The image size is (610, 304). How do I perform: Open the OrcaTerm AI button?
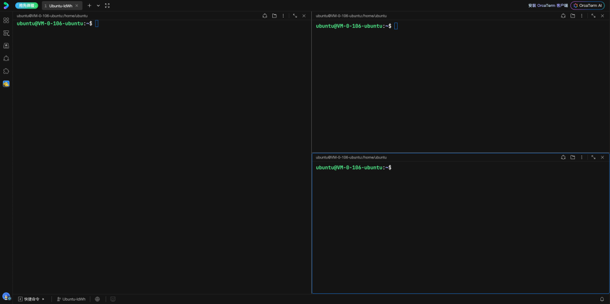[x=587, y=6]
